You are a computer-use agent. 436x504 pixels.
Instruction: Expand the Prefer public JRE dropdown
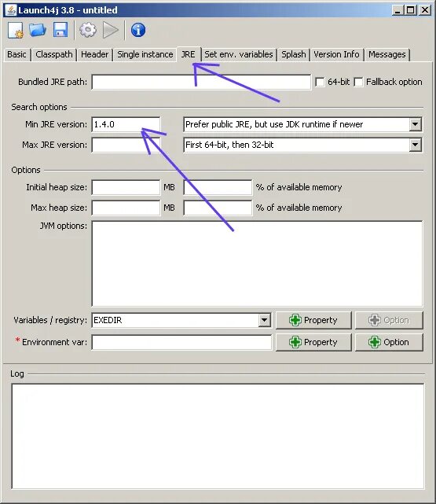(x=415, y=124)
